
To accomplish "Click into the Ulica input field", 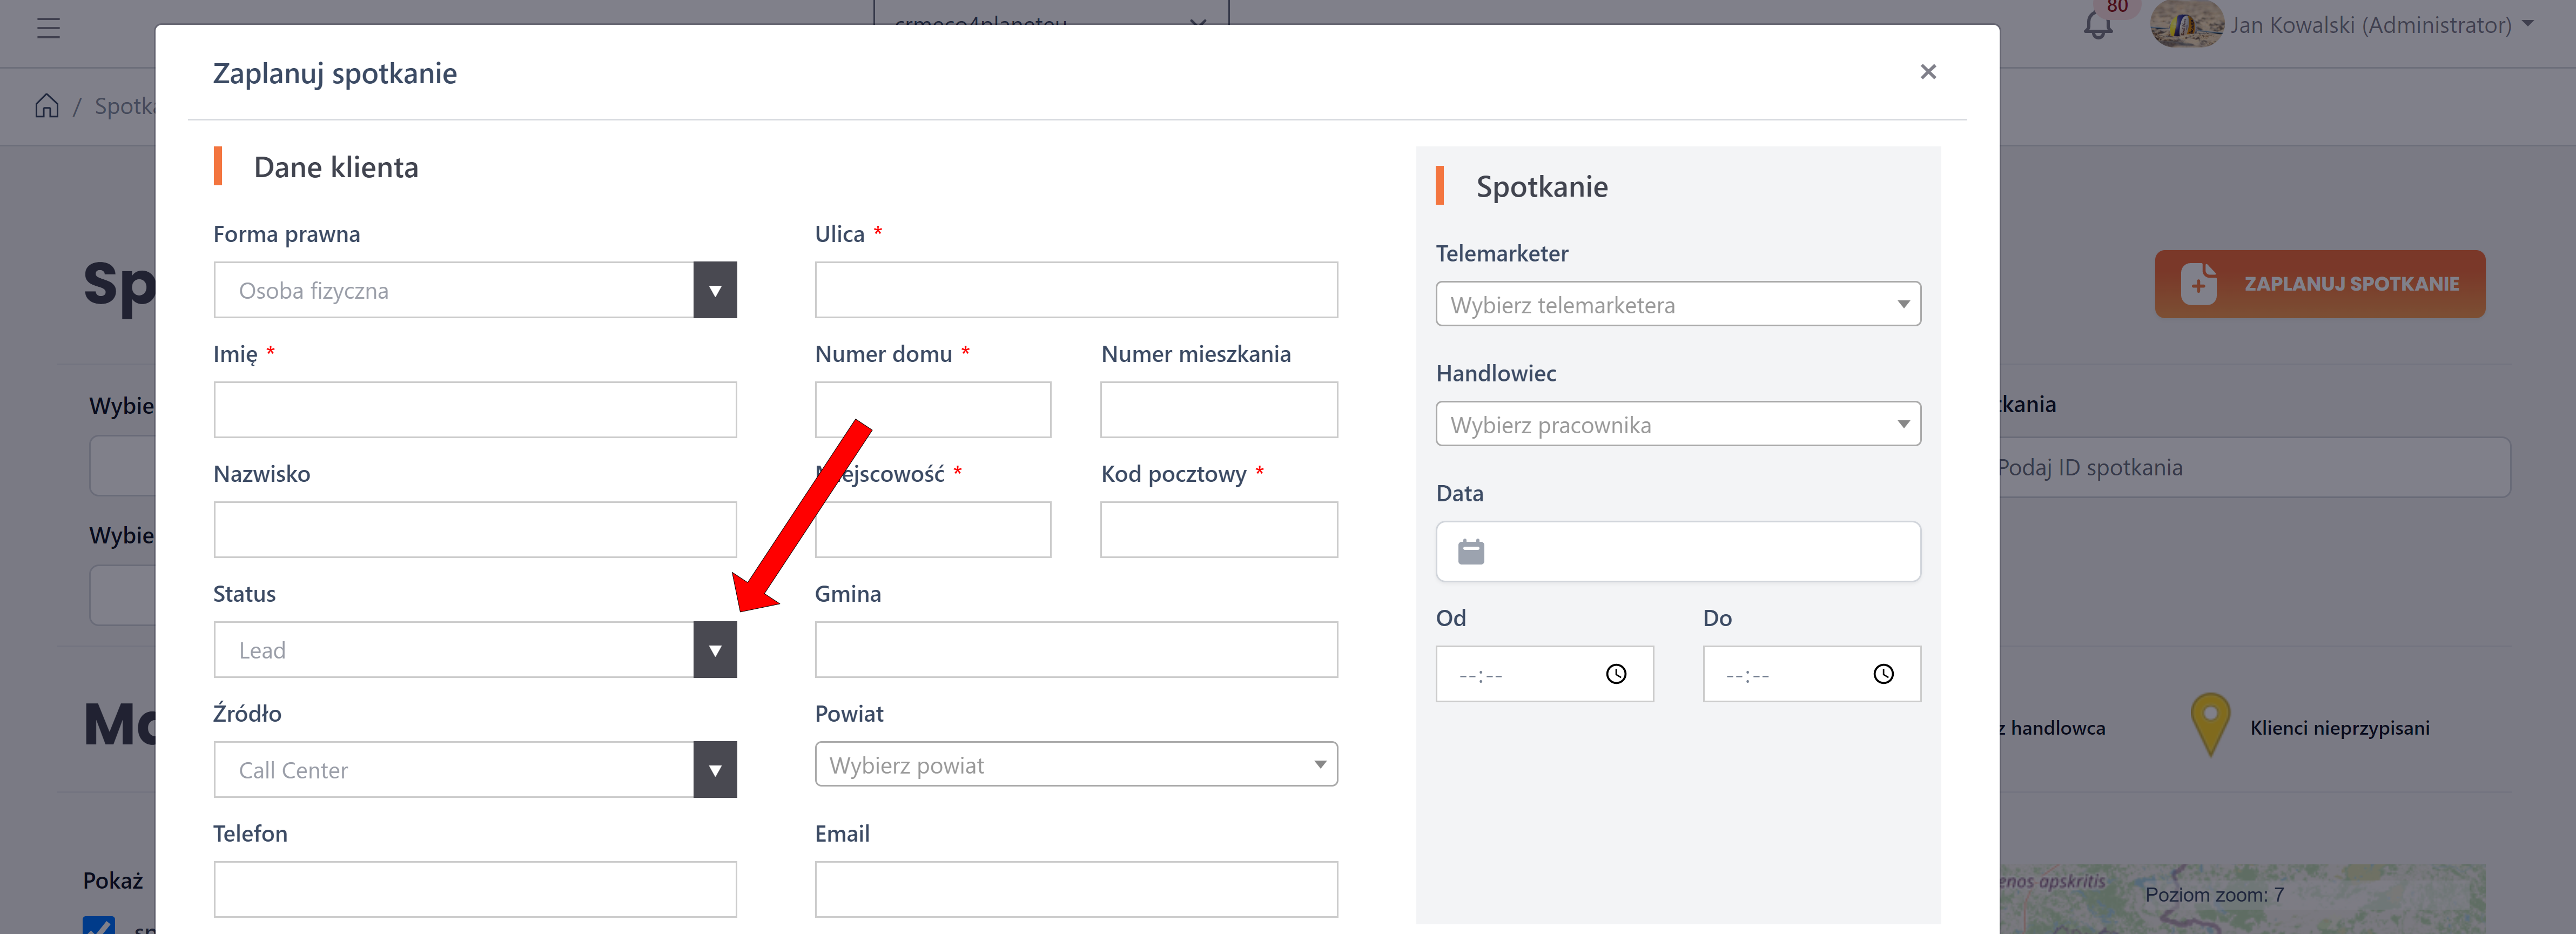I will 1075,290.
